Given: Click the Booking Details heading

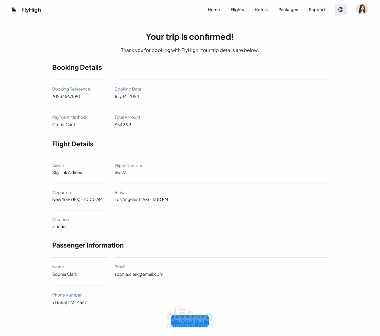Looking at the screenshot, I should (x=77, y=67).
